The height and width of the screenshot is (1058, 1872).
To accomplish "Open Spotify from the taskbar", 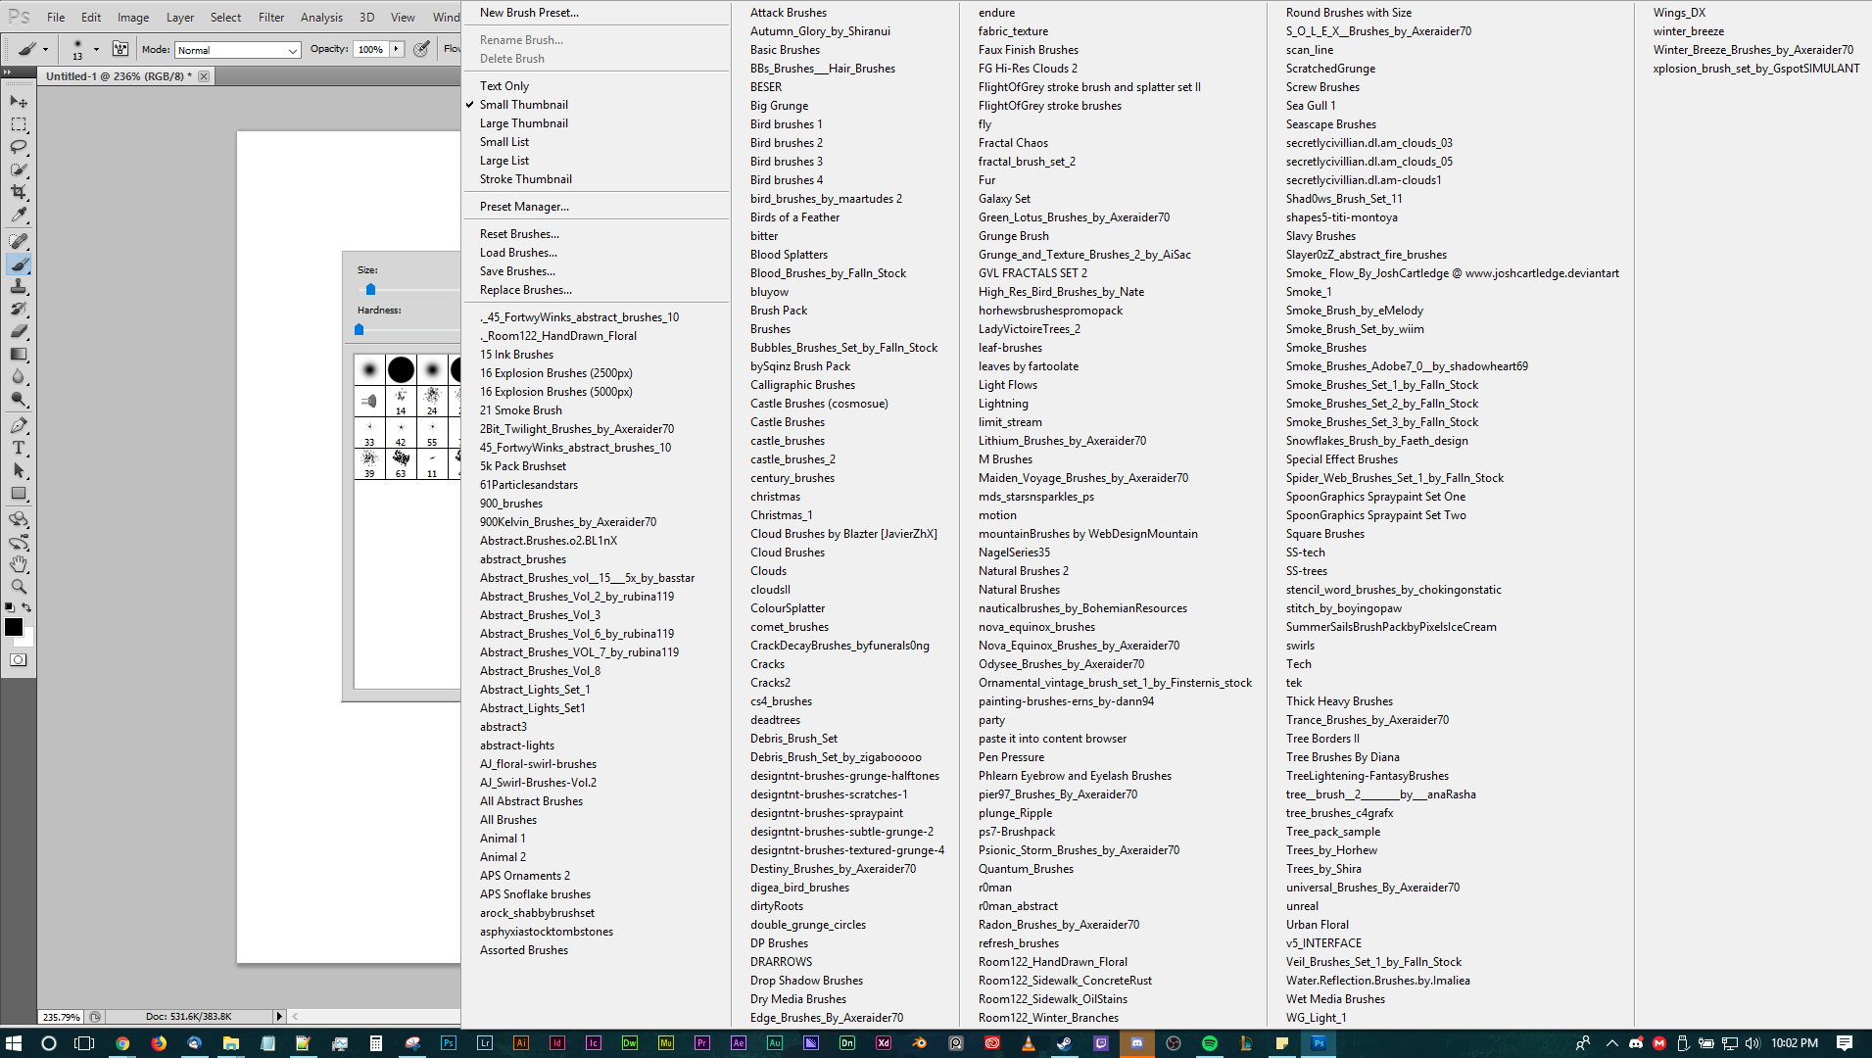I will 1210,1043.
